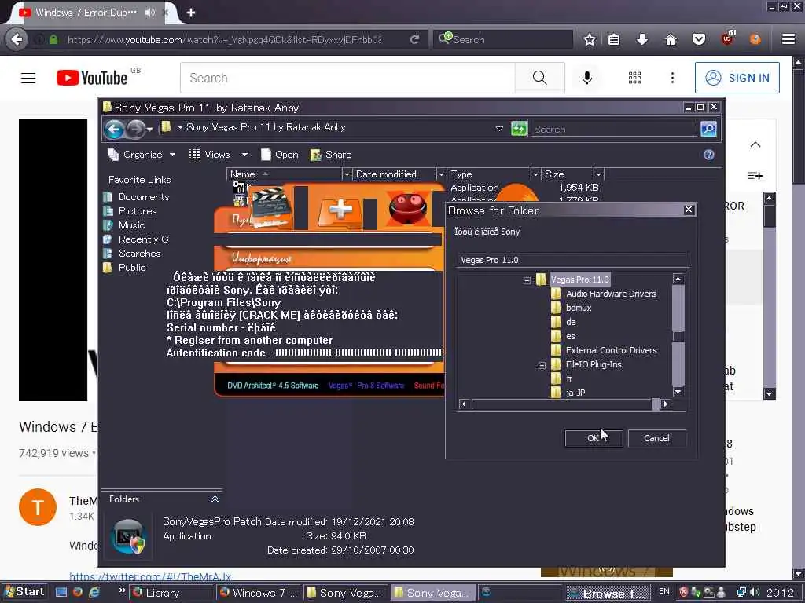This screenshot has height=603, width=805.
Task: Start voice search with microphone icon
Action: pos(587,78)
